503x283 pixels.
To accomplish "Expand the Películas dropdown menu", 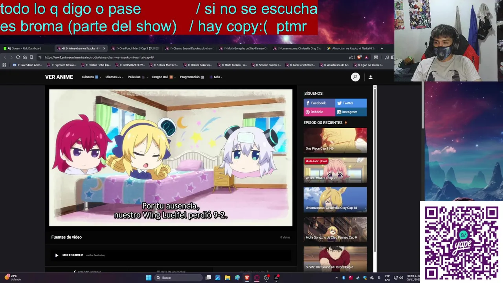I will pos(138,77).
